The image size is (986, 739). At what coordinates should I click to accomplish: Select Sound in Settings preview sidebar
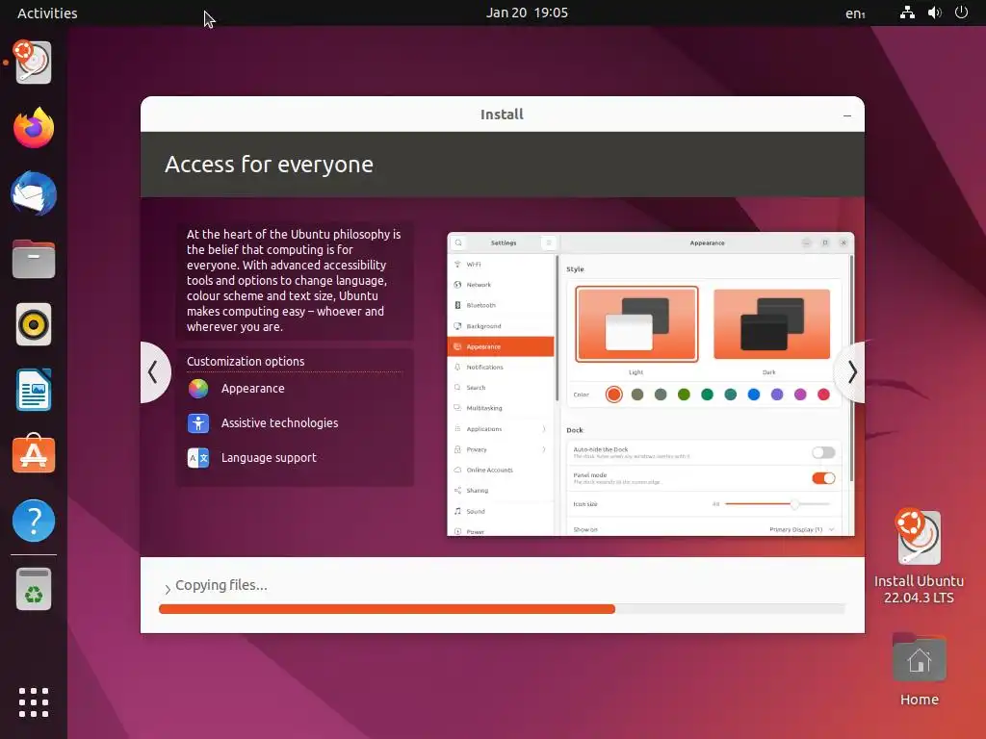point(501,512)
